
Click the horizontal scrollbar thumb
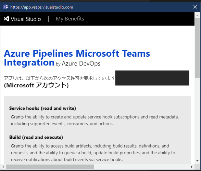click(50, 167)
